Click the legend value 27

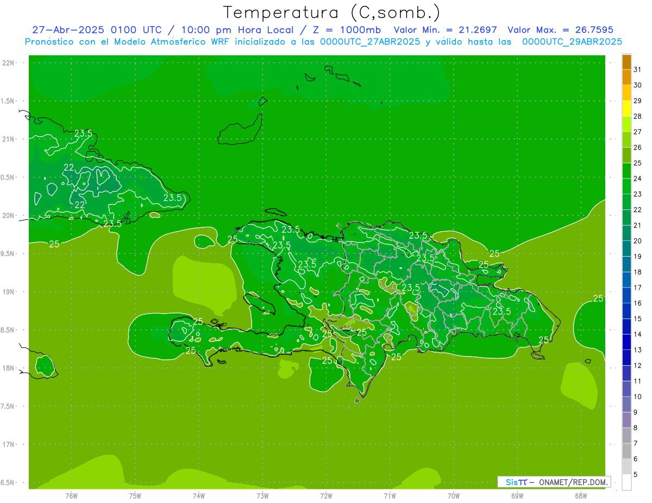638,132
